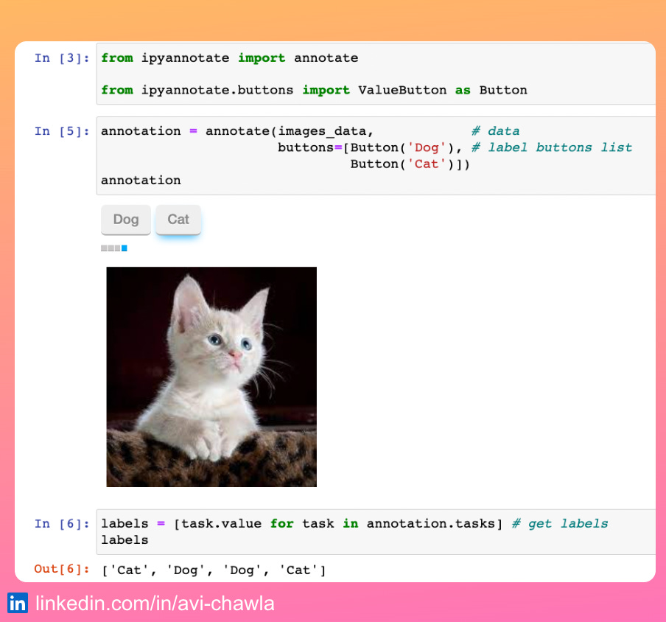The height and width of the screenshot is (622, 666).
Task: Click the In [3] cell prompt
Action: (61, 58)
